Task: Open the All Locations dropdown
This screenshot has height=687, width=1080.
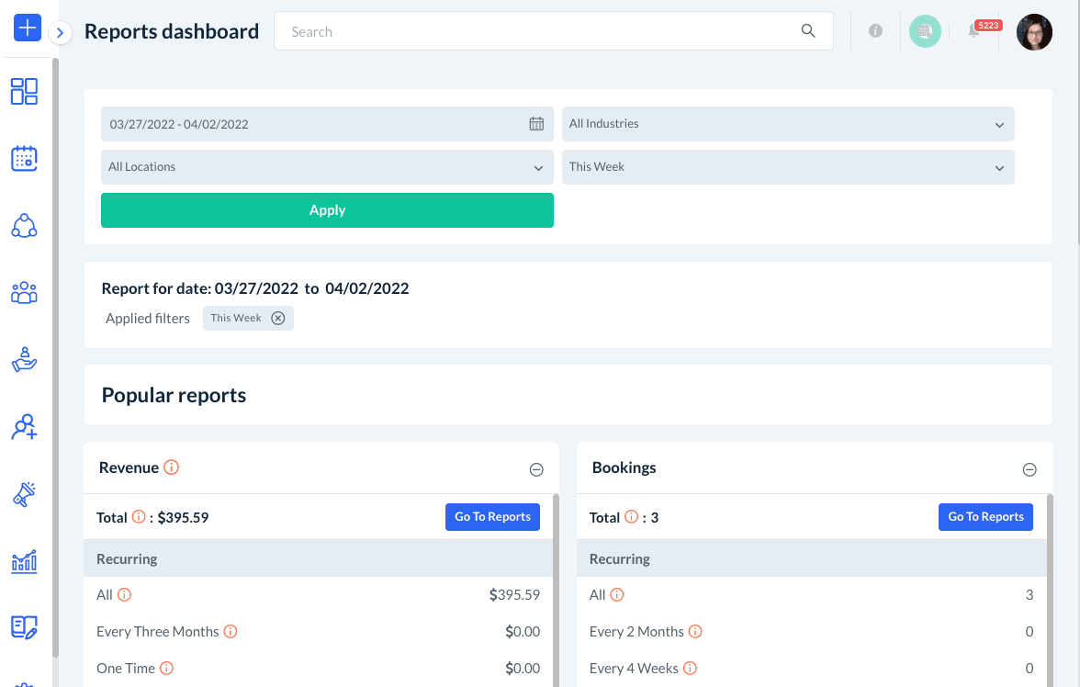Action: [x=327, y=167]
